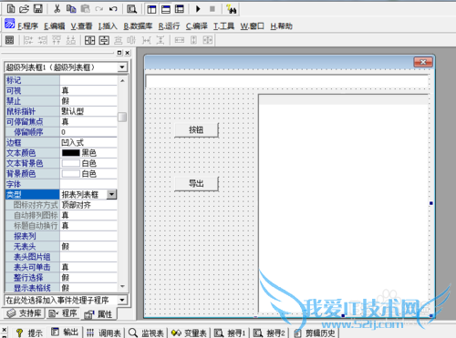Select the 鼠标指针 默认型 value
Image resolution: width=456 pixels, height=338 pixels.
tap(88, 111)
